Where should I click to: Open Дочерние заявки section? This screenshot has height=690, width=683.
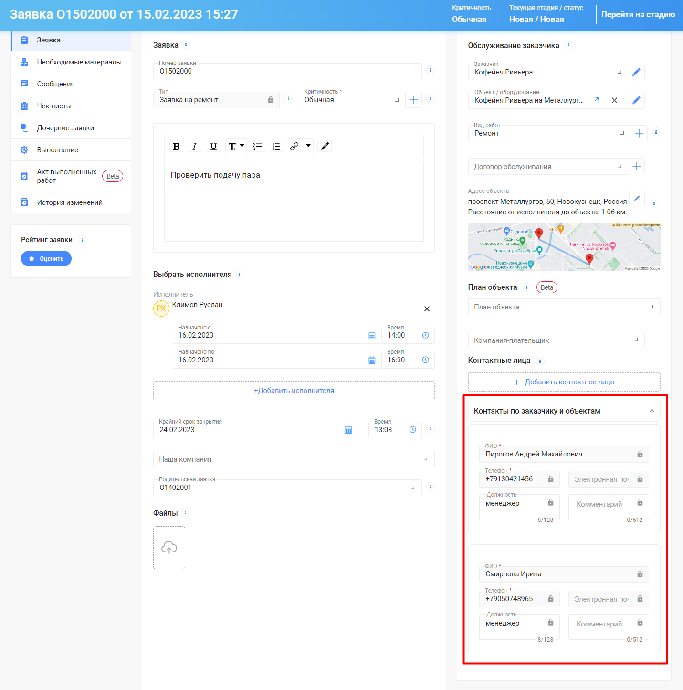click(71, 128)
